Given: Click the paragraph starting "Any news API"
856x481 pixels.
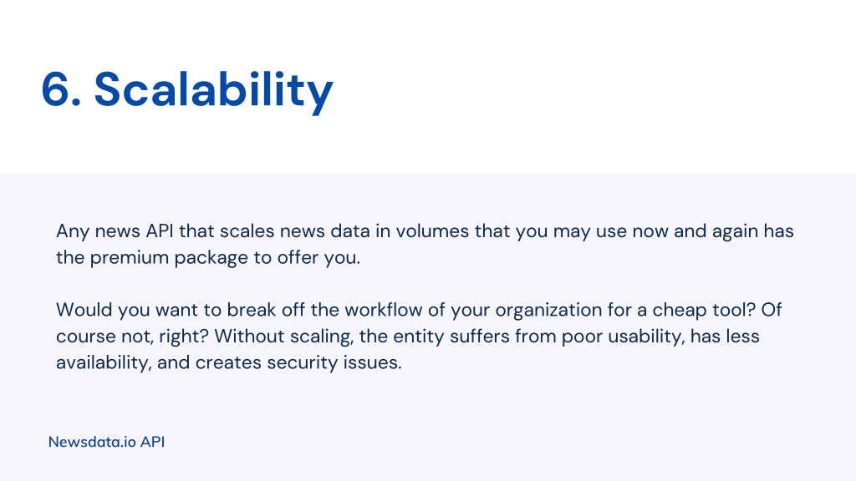Looking at the screenshot, I should (x=425, y=244).
